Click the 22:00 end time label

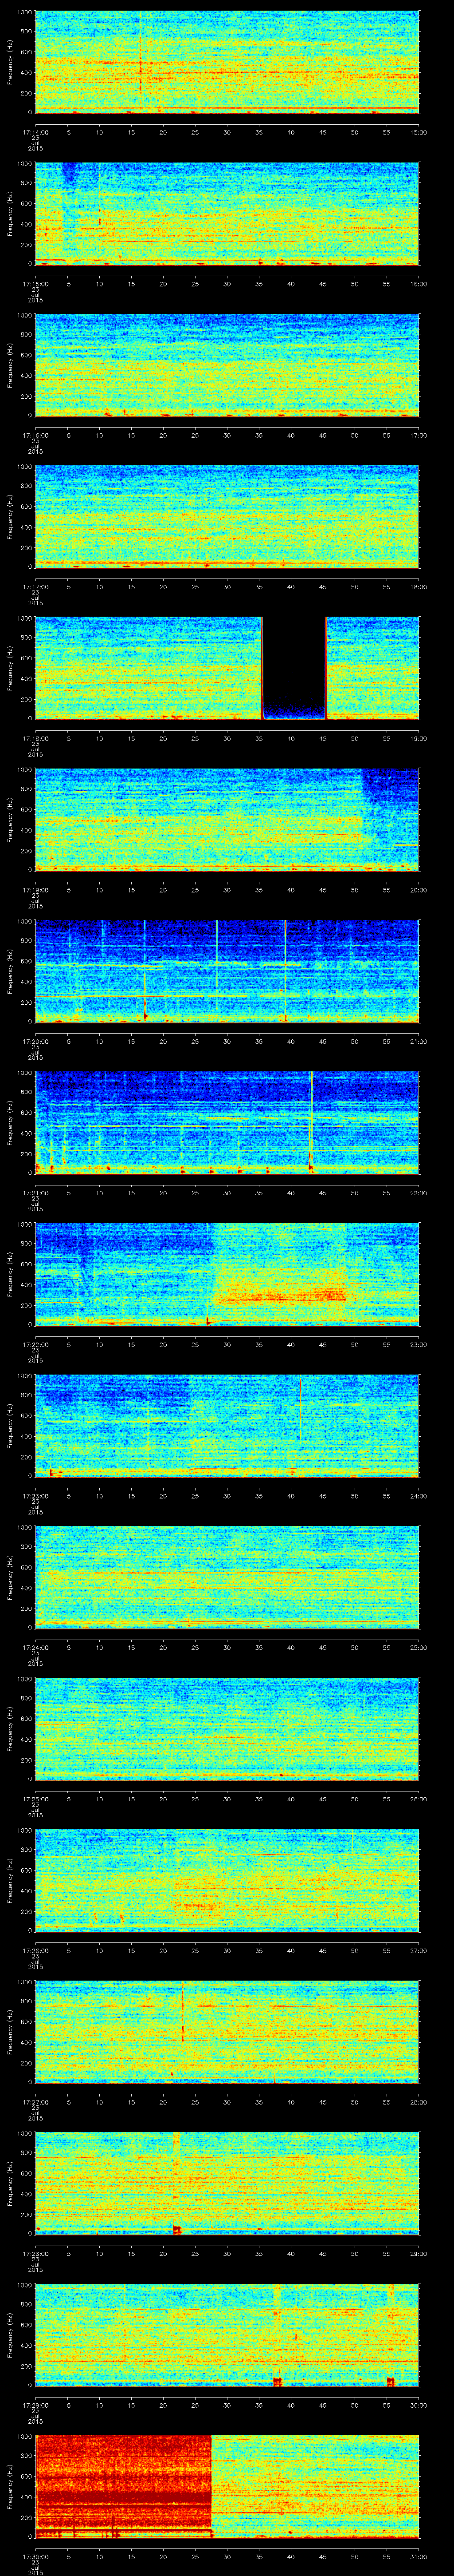point(418,1193)
